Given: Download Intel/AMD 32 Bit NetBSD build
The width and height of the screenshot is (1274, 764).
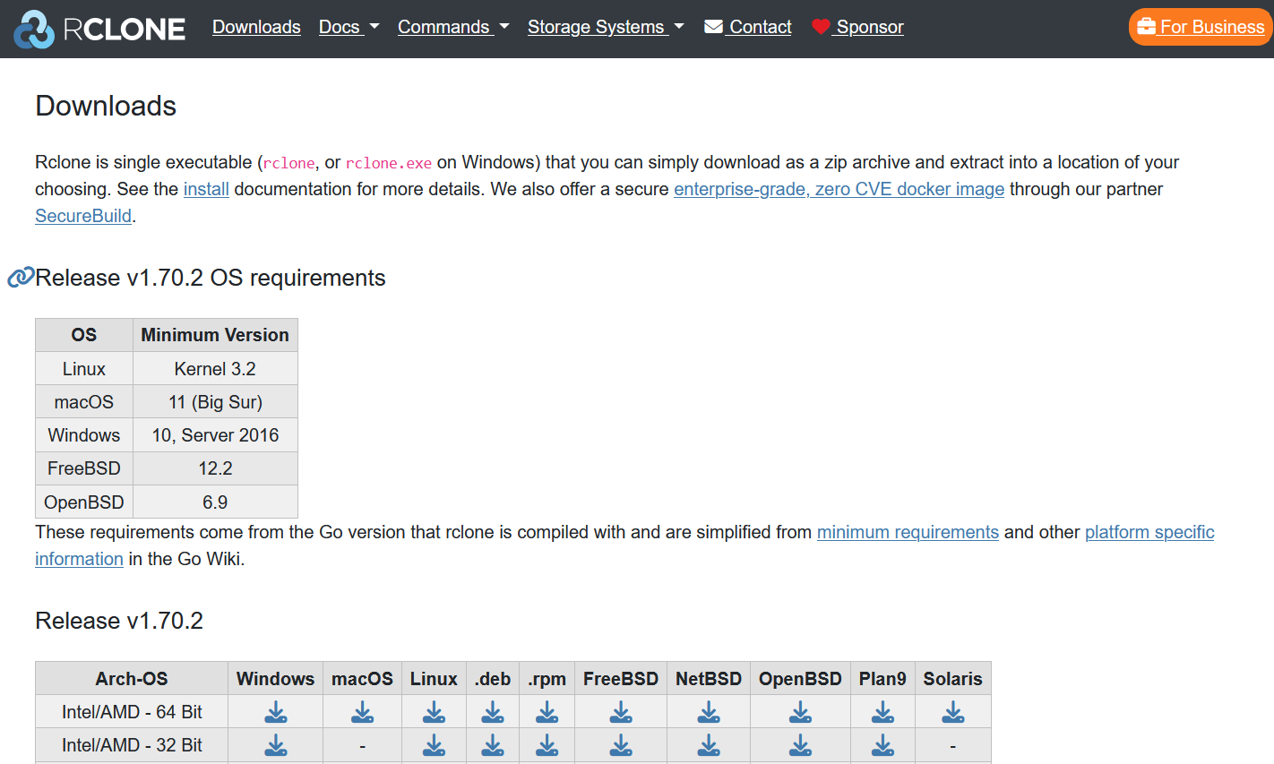Looking at the screenshot, I should 709,745.
